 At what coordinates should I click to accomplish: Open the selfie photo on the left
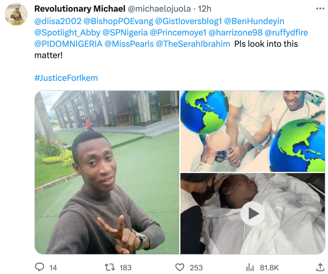[x=107, y=172]
